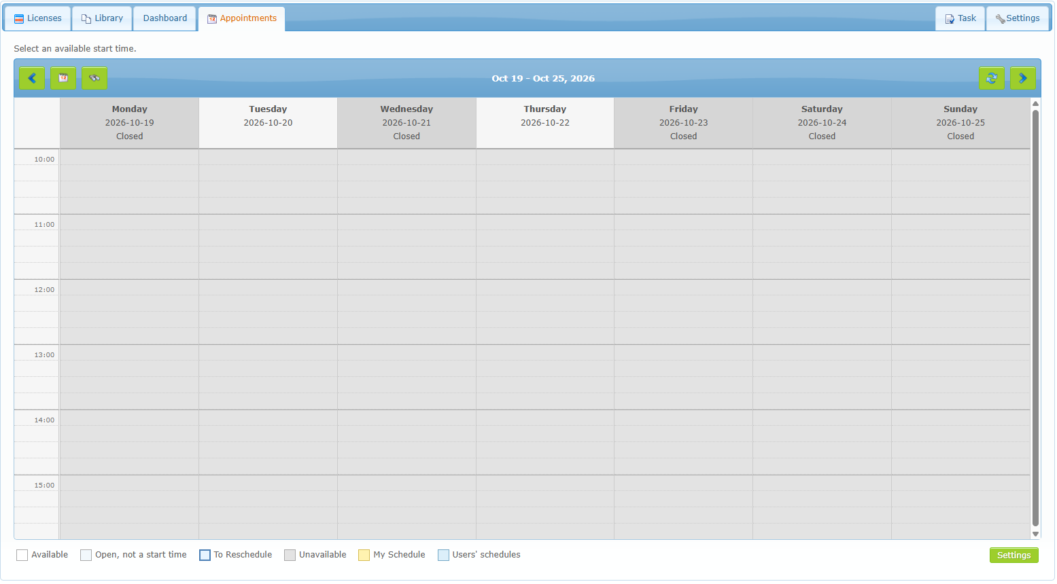Select the Saturday 2026-10-24 column header
The image size is (1057, 584).
click(x=822, y=123)
